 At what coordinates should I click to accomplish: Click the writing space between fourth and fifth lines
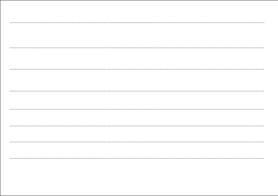point(137,100)
